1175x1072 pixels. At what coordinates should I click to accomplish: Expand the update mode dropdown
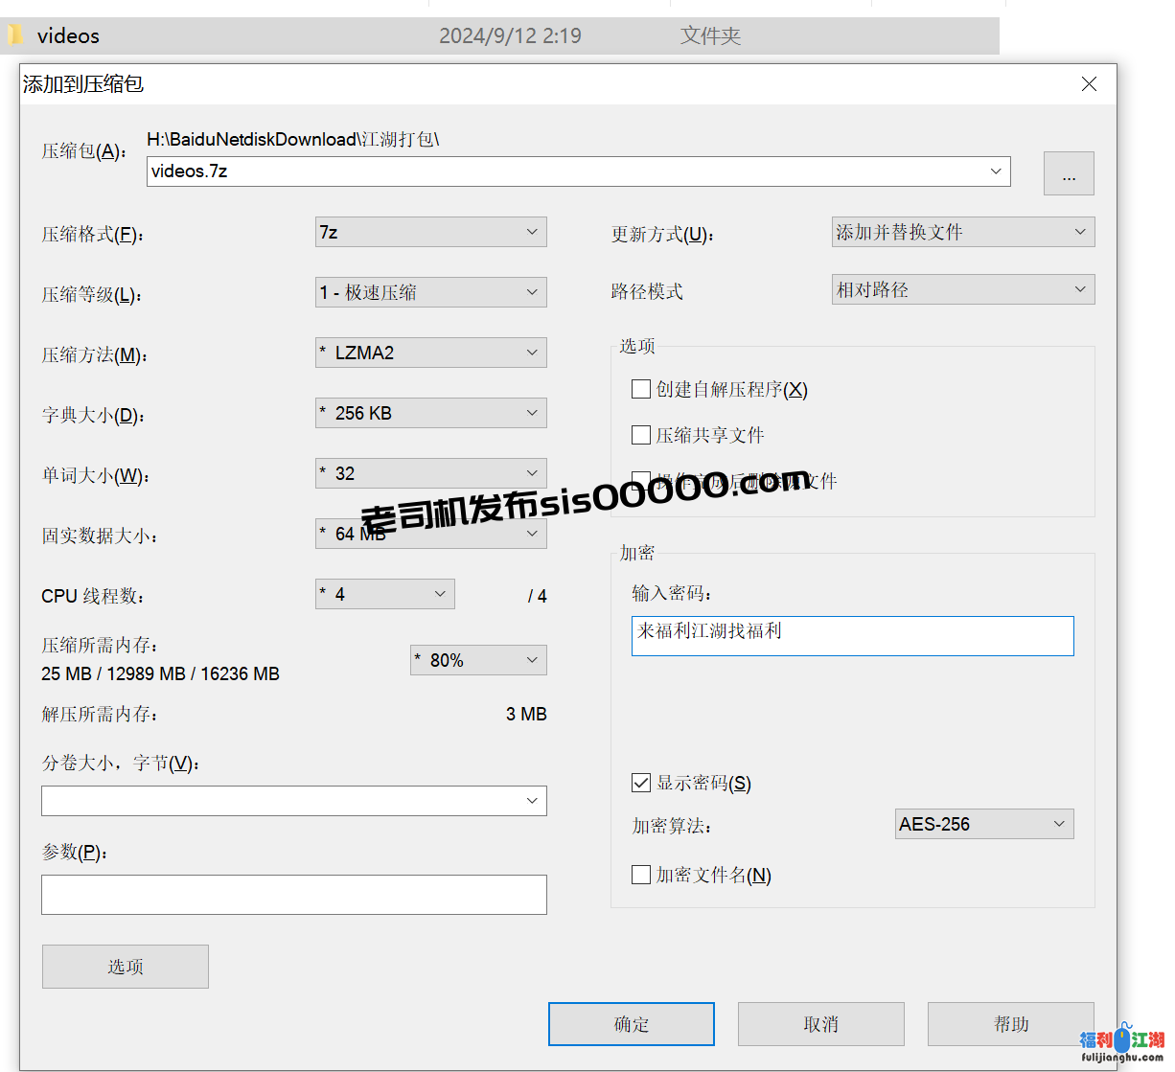962,232
